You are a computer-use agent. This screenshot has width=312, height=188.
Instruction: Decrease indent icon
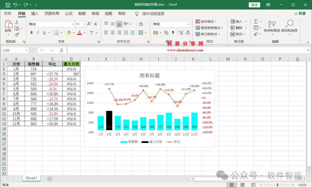[x=126, y=33]
